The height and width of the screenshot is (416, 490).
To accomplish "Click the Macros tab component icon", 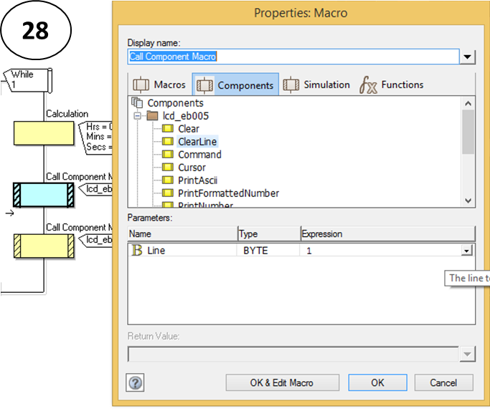I will [141, 84].
